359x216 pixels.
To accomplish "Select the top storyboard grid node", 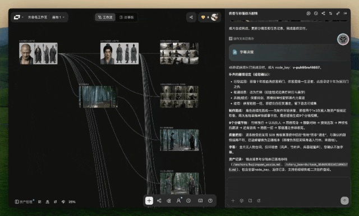I will [x=179, y=53].
